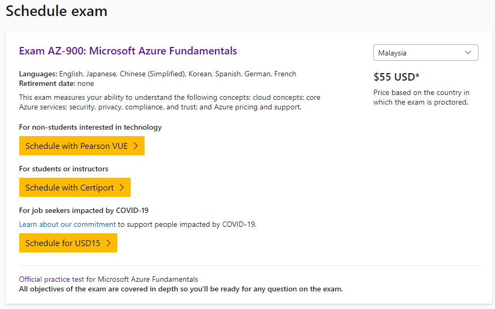Click the For job seekers impacted by COVID-19 heading
The height and width of the screenshot is (309, 495).
(84, 210)
